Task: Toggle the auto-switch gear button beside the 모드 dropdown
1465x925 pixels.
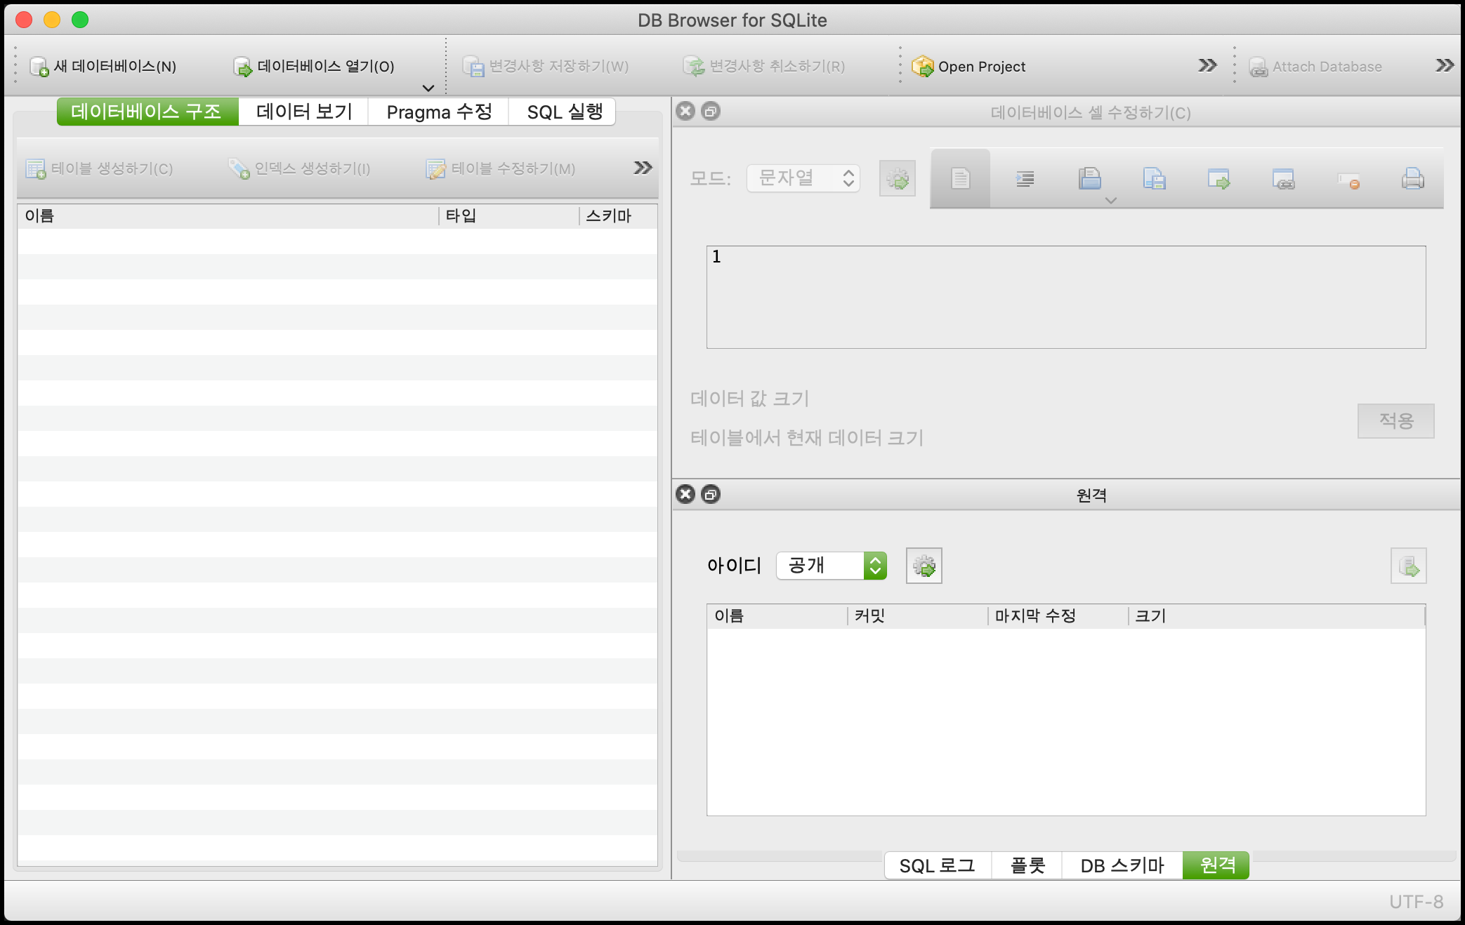Action: (x=897, y=179)
